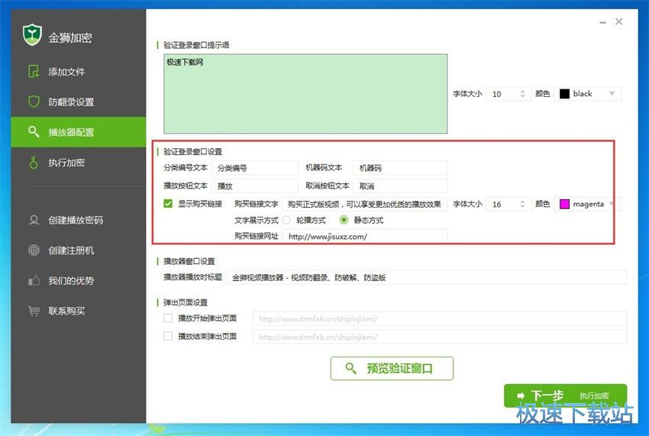
Task: Open 创建播放密码 page
Action: point(78,220)
